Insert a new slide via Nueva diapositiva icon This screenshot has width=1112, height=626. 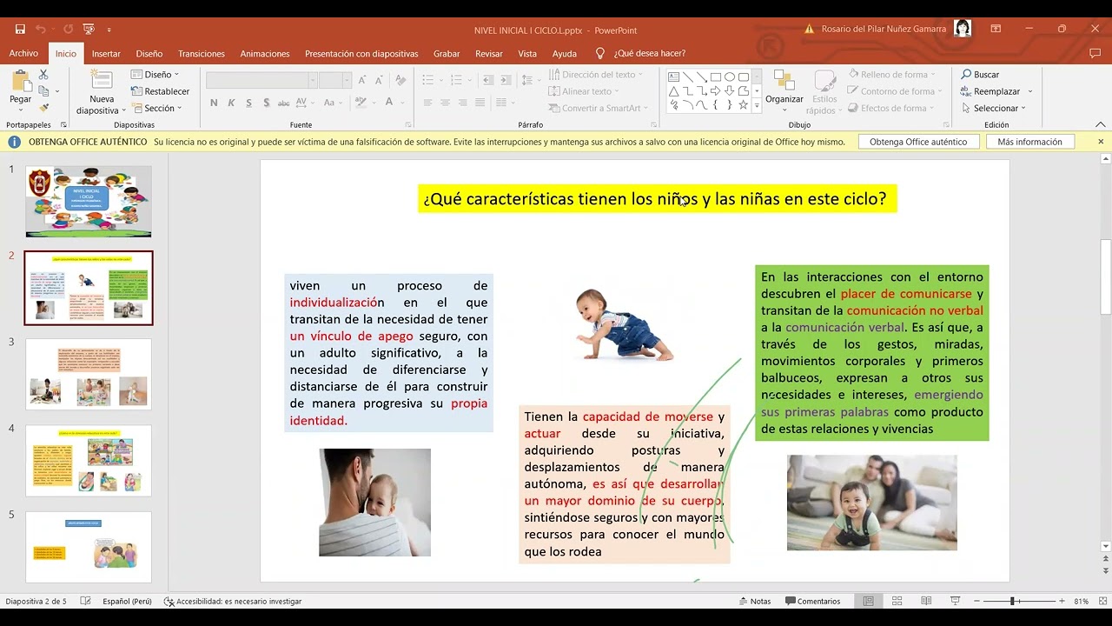click(x=102, y=81)
